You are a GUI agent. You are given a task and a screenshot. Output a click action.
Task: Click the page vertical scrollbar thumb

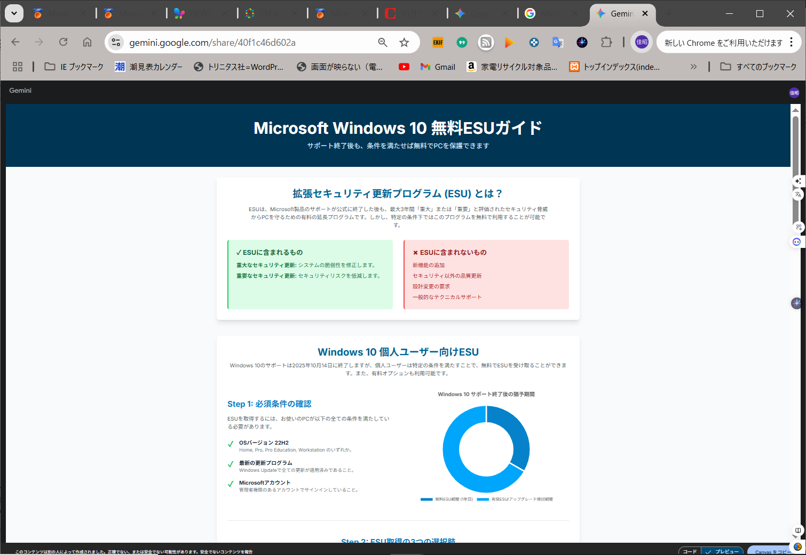pyautogui.click(x=795, y=171)
